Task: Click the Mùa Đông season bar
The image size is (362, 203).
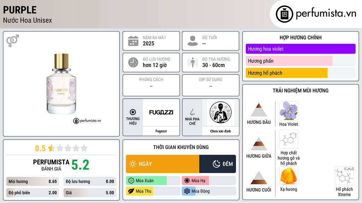Action: (x=209, y=191)
